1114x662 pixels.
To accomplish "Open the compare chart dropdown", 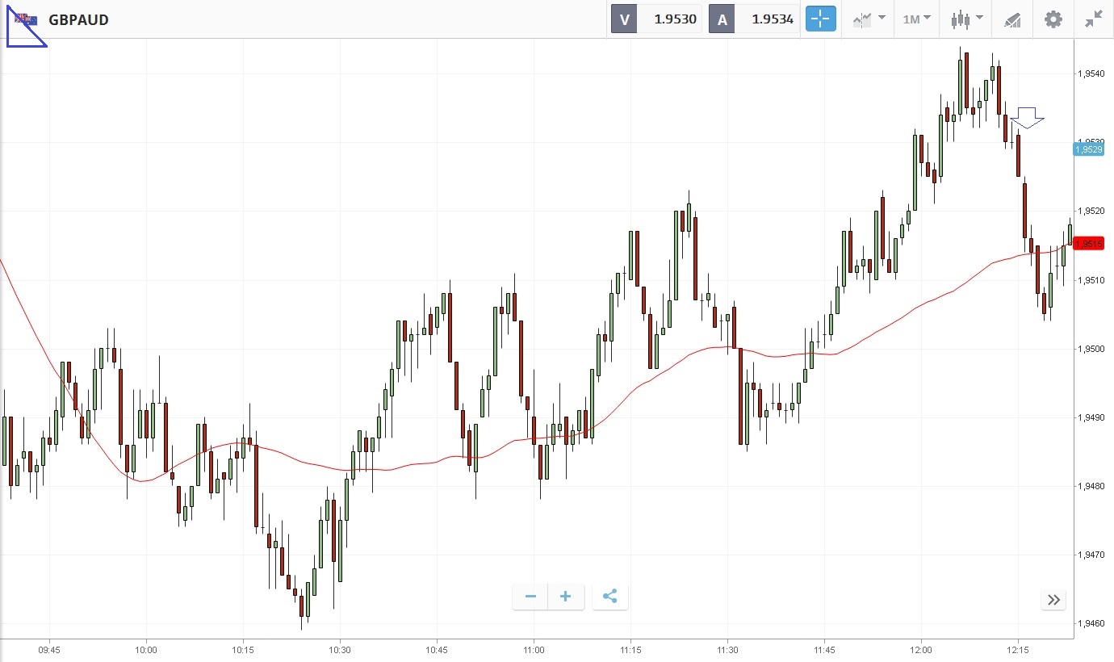I will tap(868, 19).
